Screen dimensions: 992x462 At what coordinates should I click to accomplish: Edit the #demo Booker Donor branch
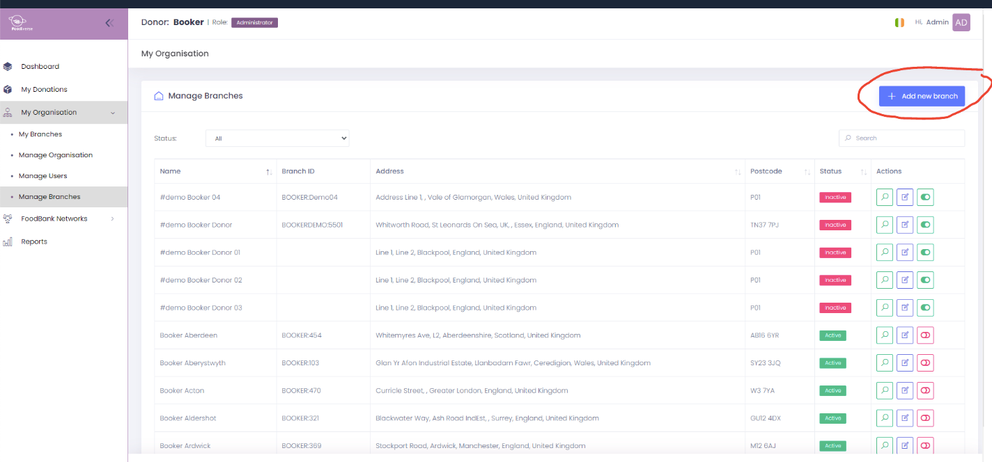905,225
